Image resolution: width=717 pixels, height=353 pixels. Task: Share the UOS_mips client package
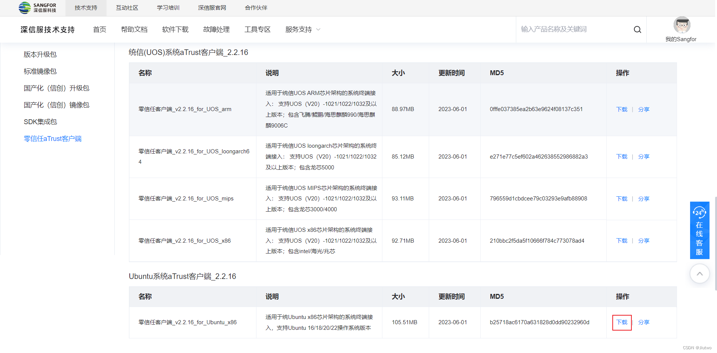click(644, 199)
